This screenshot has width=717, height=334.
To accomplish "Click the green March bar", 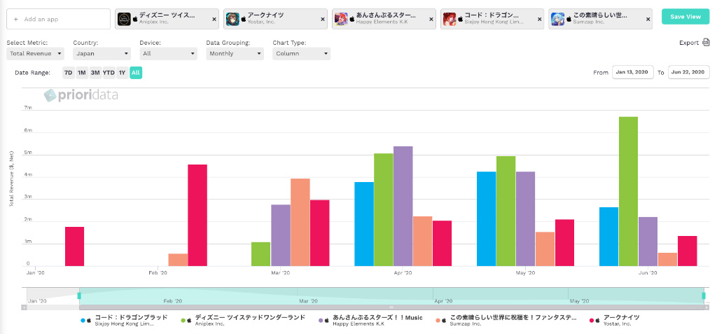I will [x=260, y=254].
